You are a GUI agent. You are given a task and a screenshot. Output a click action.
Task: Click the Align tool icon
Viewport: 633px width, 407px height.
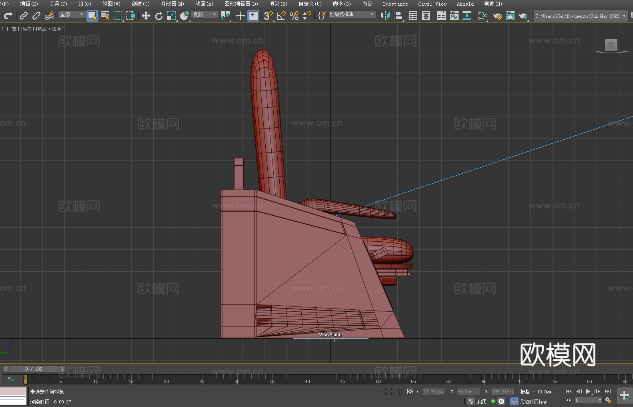(x=398, y=16)
